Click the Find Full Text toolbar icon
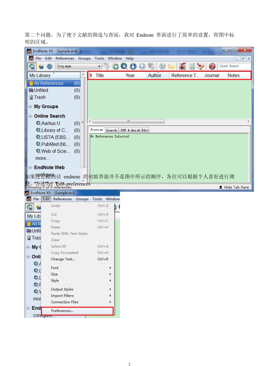 151,66
